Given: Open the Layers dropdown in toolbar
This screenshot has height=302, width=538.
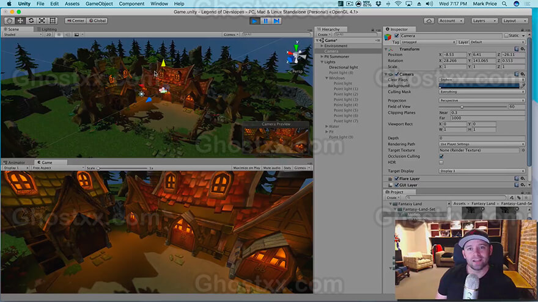Looking at the screenshot, I should (484, 21).
